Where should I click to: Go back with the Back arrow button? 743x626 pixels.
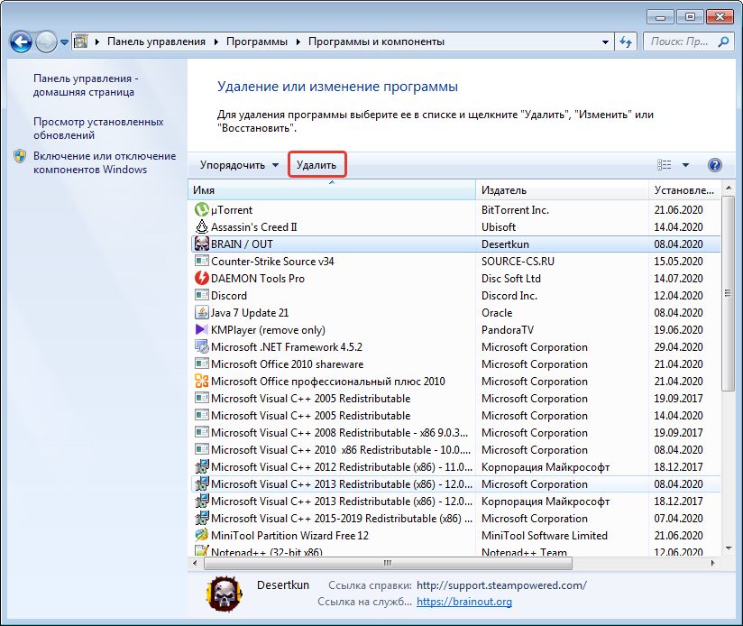[x=21, y=42]
